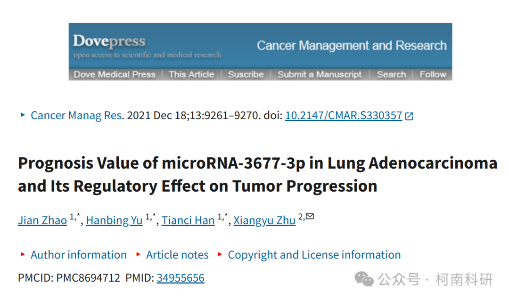Select This Article in banner menu

click(x=191, y=74)
